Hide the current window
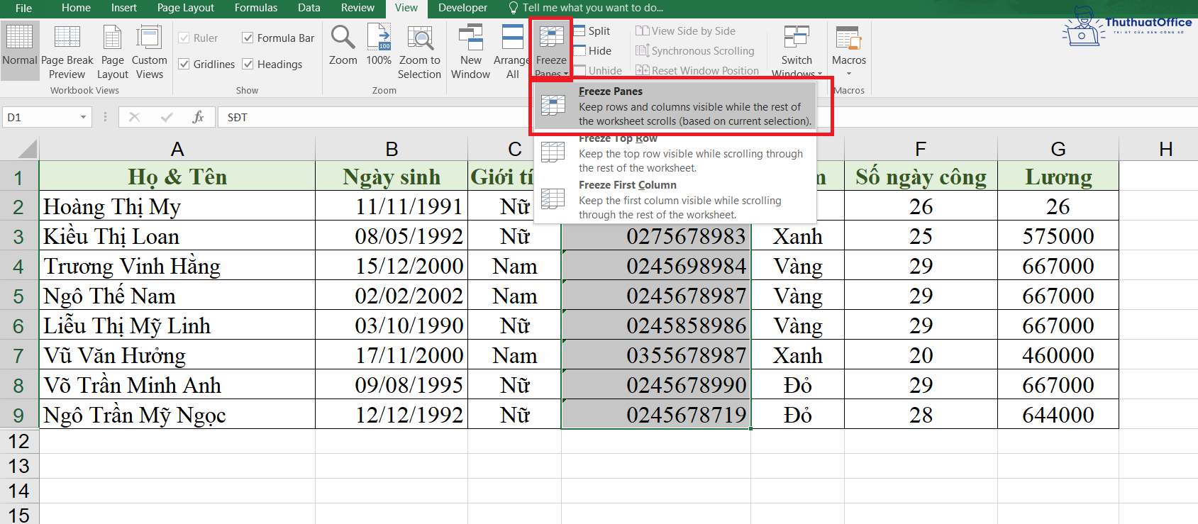 592,51
